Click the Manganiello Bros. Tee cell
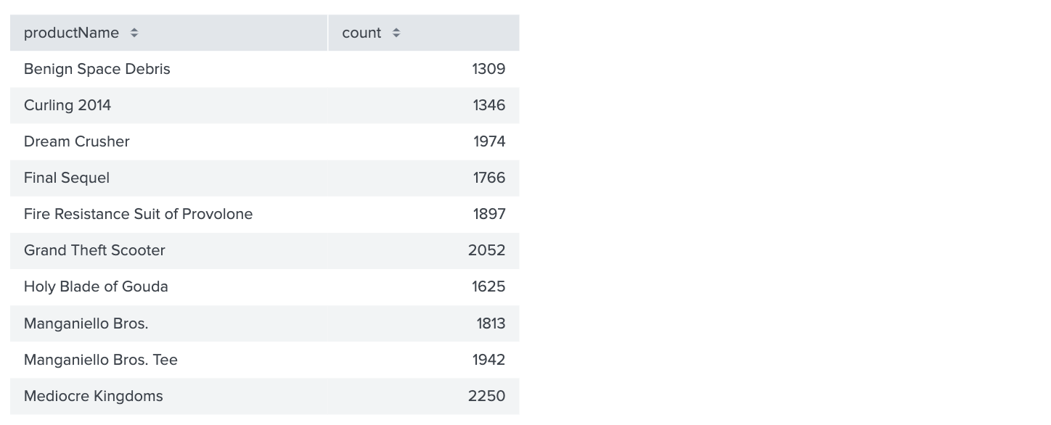 point(101,360)
